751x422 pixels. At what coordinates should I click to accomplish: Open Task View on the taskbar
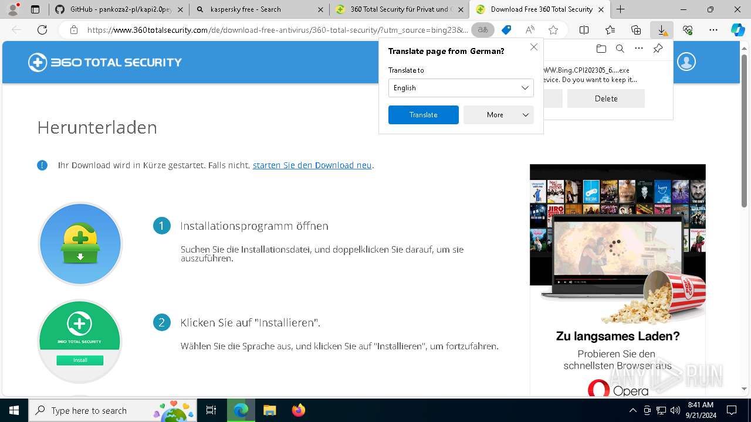pos(211,410)
